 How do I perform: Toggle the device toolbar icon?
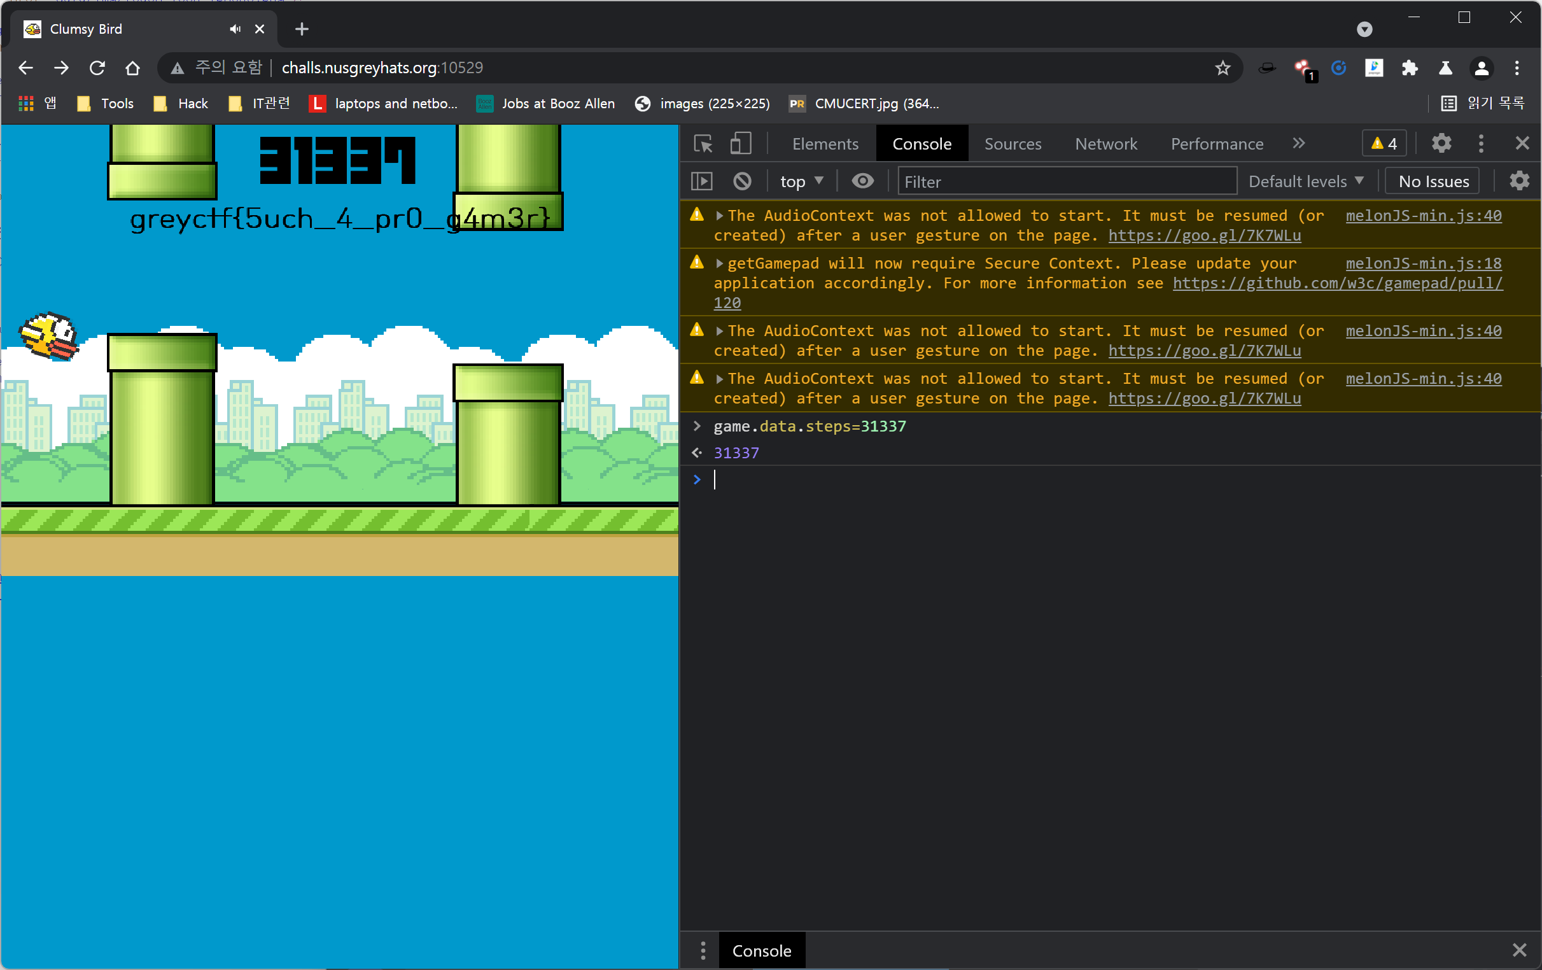(x=740, y=143)
